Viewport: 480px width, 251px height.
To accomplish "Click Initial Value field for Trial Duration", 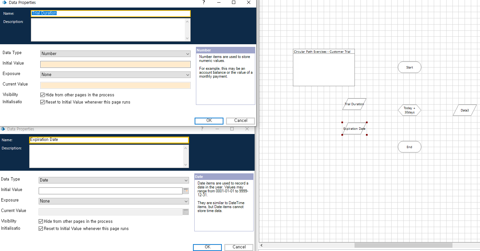I will (x=115, y=64).
